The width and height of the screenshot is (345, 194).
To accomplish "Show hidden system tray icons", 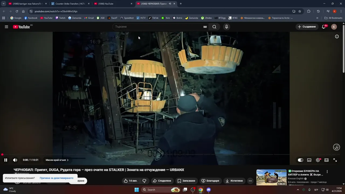I will pyautogui.click(x=298, y=190).
